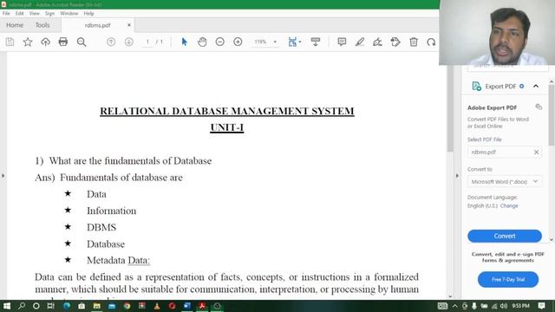Bookmark document with star icon
This screenshot has width=555, height=312.
(28, 42)
